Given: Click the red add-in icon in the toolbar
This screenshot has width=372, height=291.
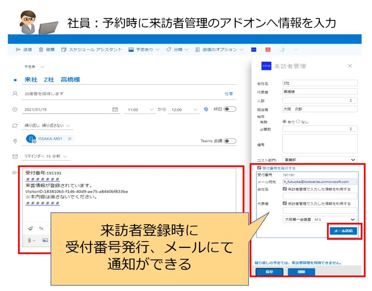Looking at the screenshot, I should point(267,50).
